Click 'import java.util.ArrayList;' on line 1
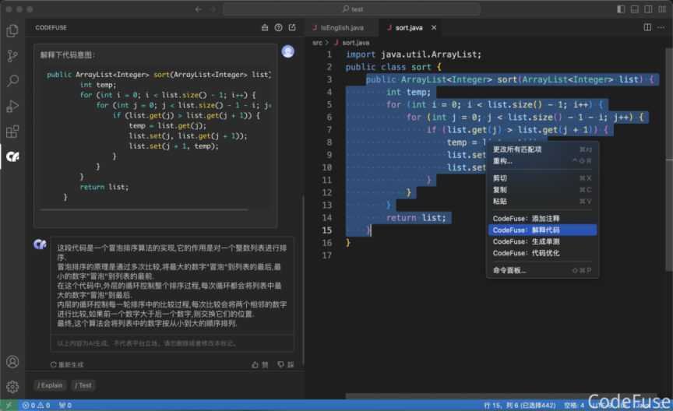 point(414,54)
